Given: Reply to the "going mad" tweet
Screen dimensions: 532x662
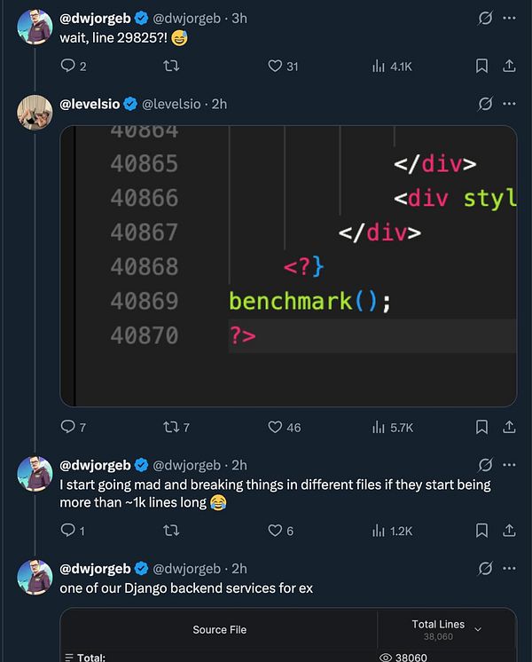Looking at the screenshot, I should tap(68, 531).
